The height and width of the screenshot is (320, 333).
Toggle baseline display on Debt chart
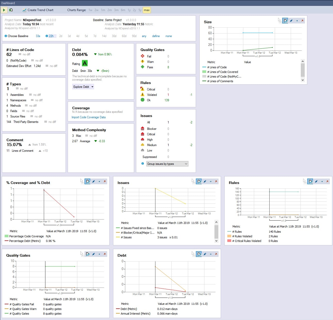click(x=199, y=254)
